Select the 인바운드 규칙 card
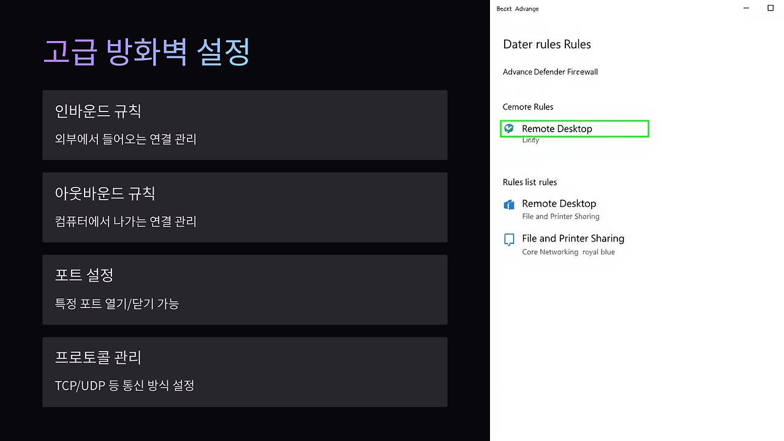The image size is (784, 441). click(244, 125)
